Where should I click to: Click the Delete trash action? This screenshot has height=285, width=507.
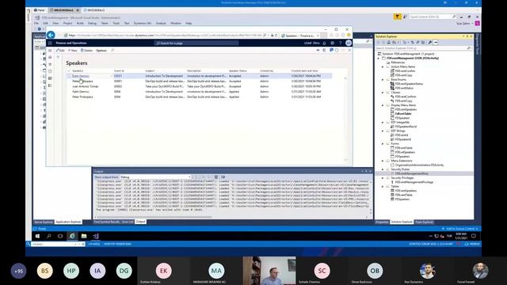86,51
